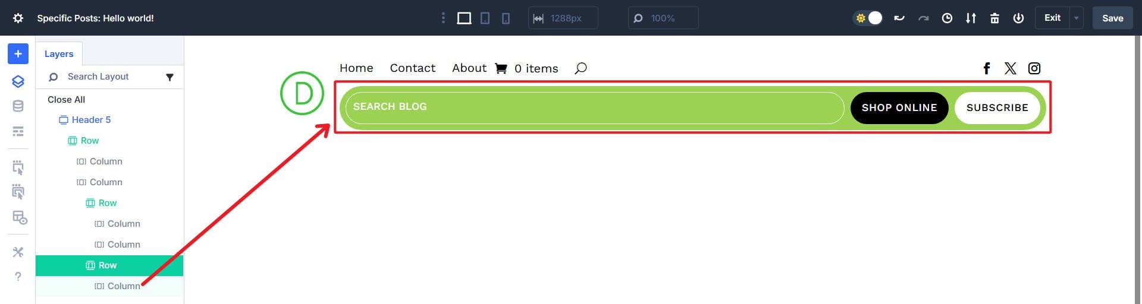Image resolution: width=1142 pixels, height=304 pixels.
Task: Click the About menu item
Action: [x=469, y=68]
